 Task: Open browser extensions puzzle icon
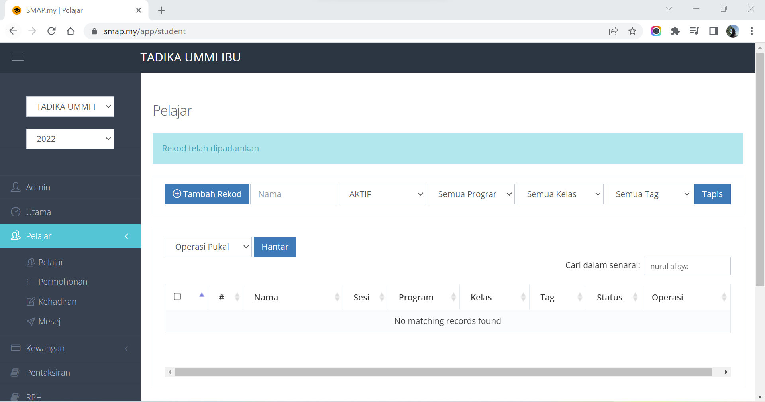click(x=675, y=31)
